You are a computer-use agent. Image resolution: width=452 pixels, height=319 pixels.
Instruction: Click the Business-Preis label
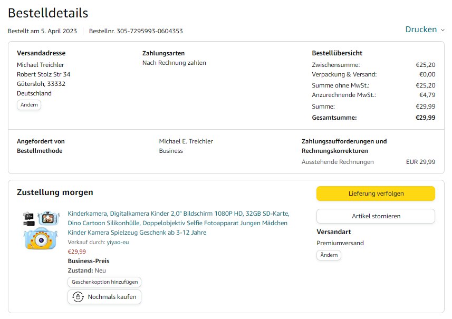[x=89, y=261]
